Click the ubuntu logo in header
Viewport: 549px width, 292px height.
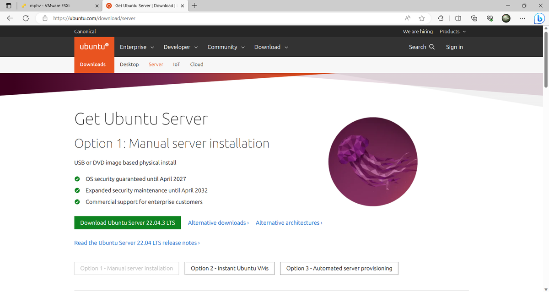94,47
